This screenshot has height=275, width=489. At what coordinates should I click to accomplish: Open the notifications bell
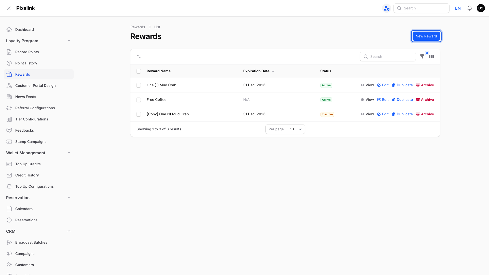(470, 8)
